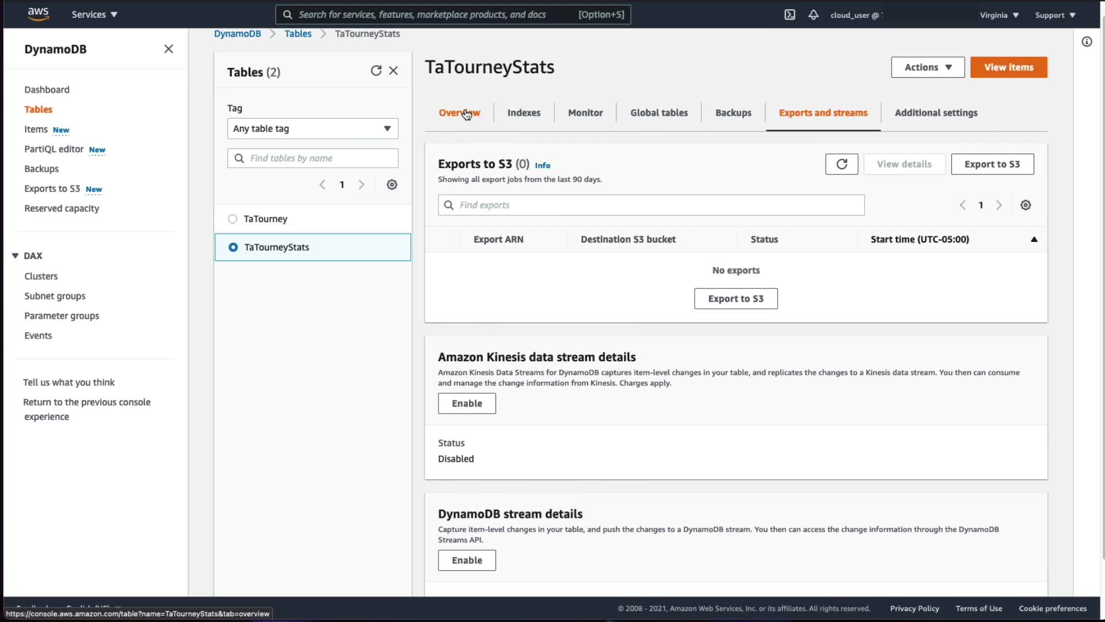Open the info panel icon at right edge
This screenshot has height=622, width=1105.
click(1087, 41)
